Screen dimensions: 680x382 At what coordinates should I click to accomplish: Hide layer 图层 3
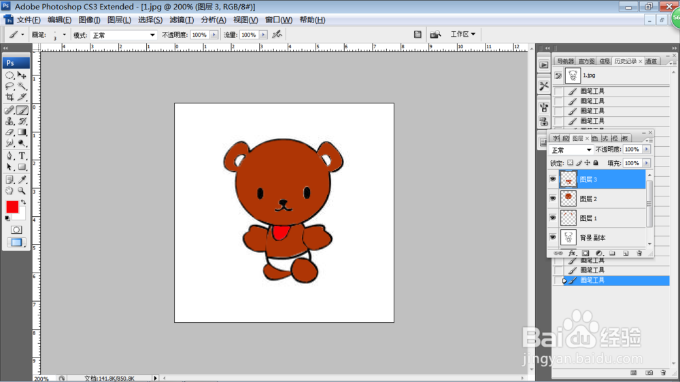553,179
